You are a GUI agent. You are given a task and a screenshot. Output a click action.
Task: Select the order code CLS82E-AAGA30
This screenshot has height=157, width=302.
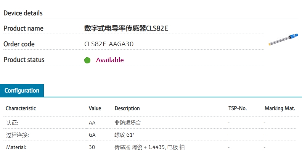pos(109,44)
